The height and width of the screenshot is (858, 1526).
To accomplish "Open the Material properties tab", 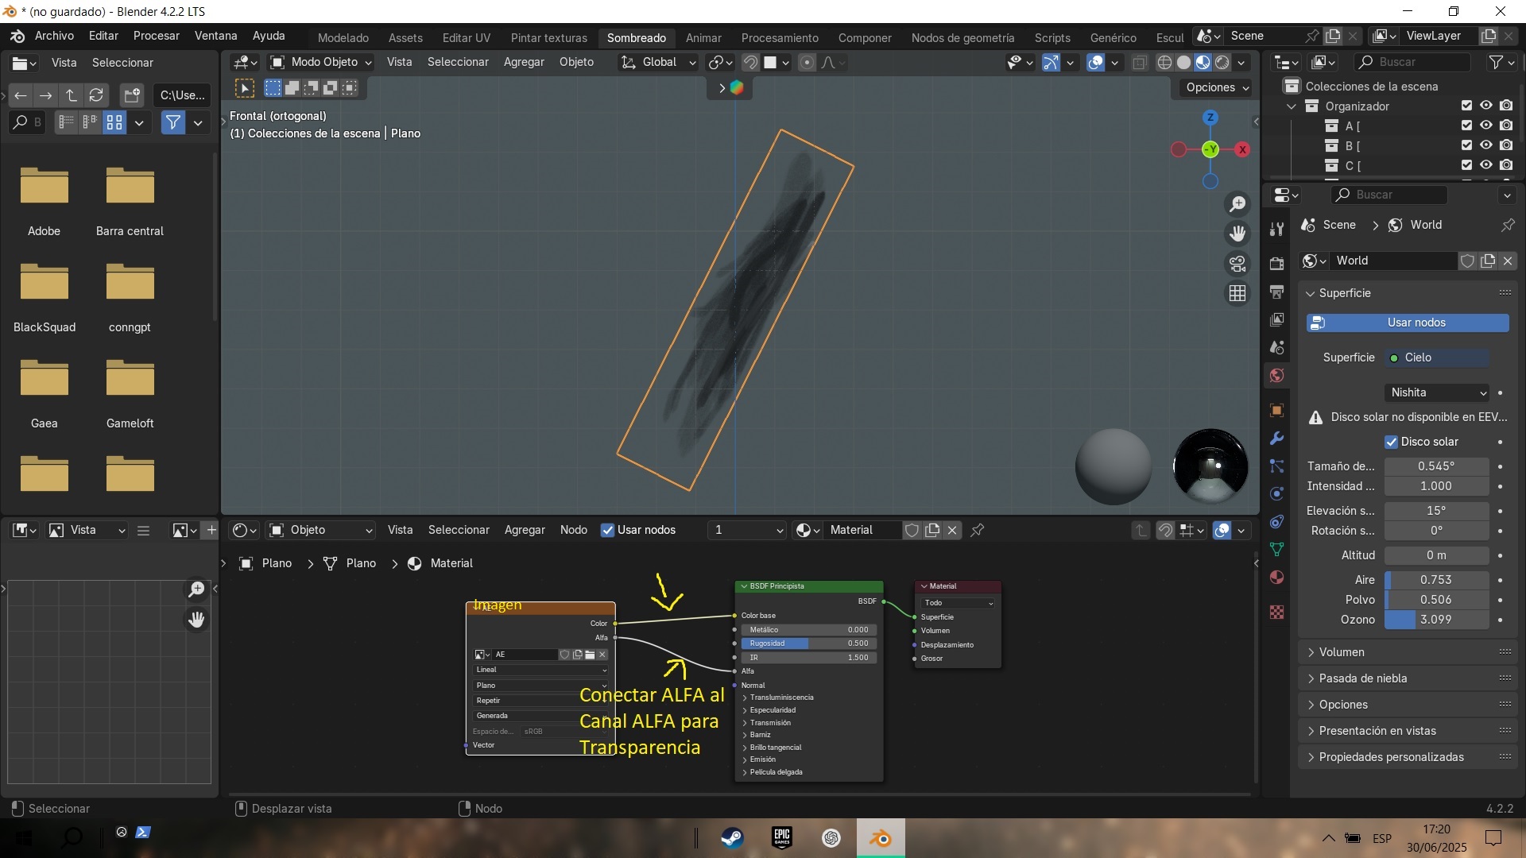I will (x=1276, y=577).
